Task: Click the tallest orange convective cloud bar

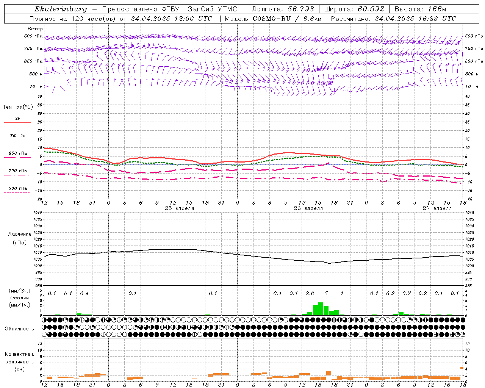Action: click(329, 374)
